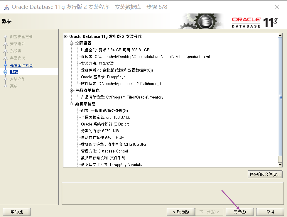Click the 取消 cancel button
This screenshot has width=287, height=217.
[x=270, y=212]
